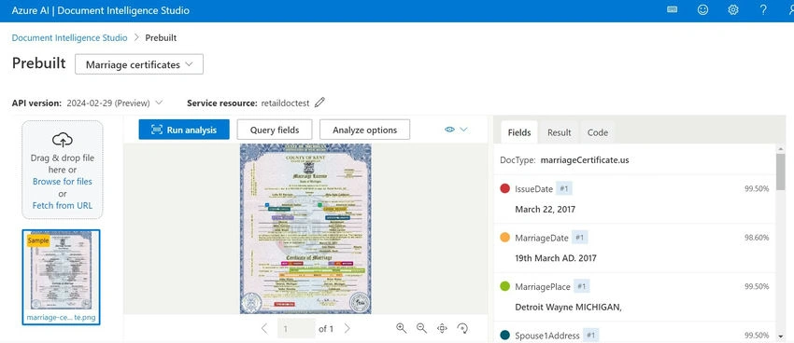Click the #1 badge next to IssueDate
Image resolution: width=794 pixels, height=343 pixels.
564,189
